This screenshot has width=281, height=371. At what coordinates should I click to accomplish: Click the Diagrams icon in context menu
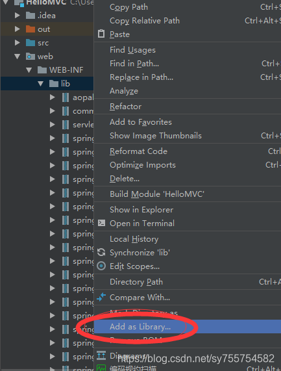[x=101, y=355]
